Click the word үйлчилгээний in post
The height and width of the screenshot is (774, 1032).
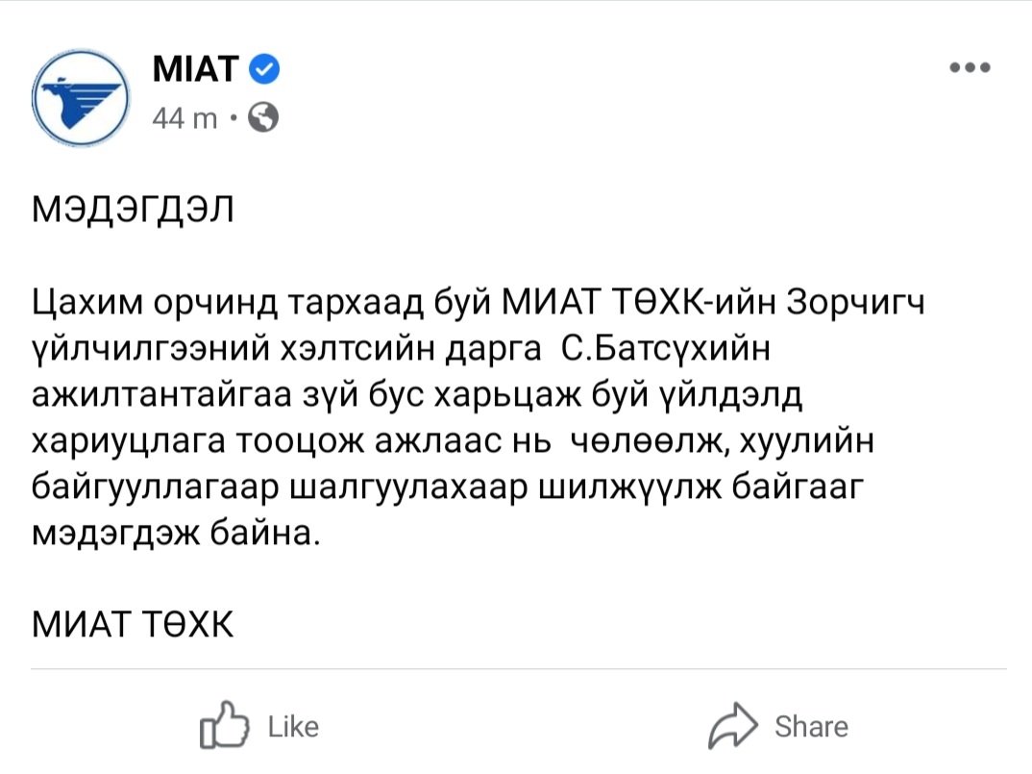pyautogui.click(x=151, y=349)
